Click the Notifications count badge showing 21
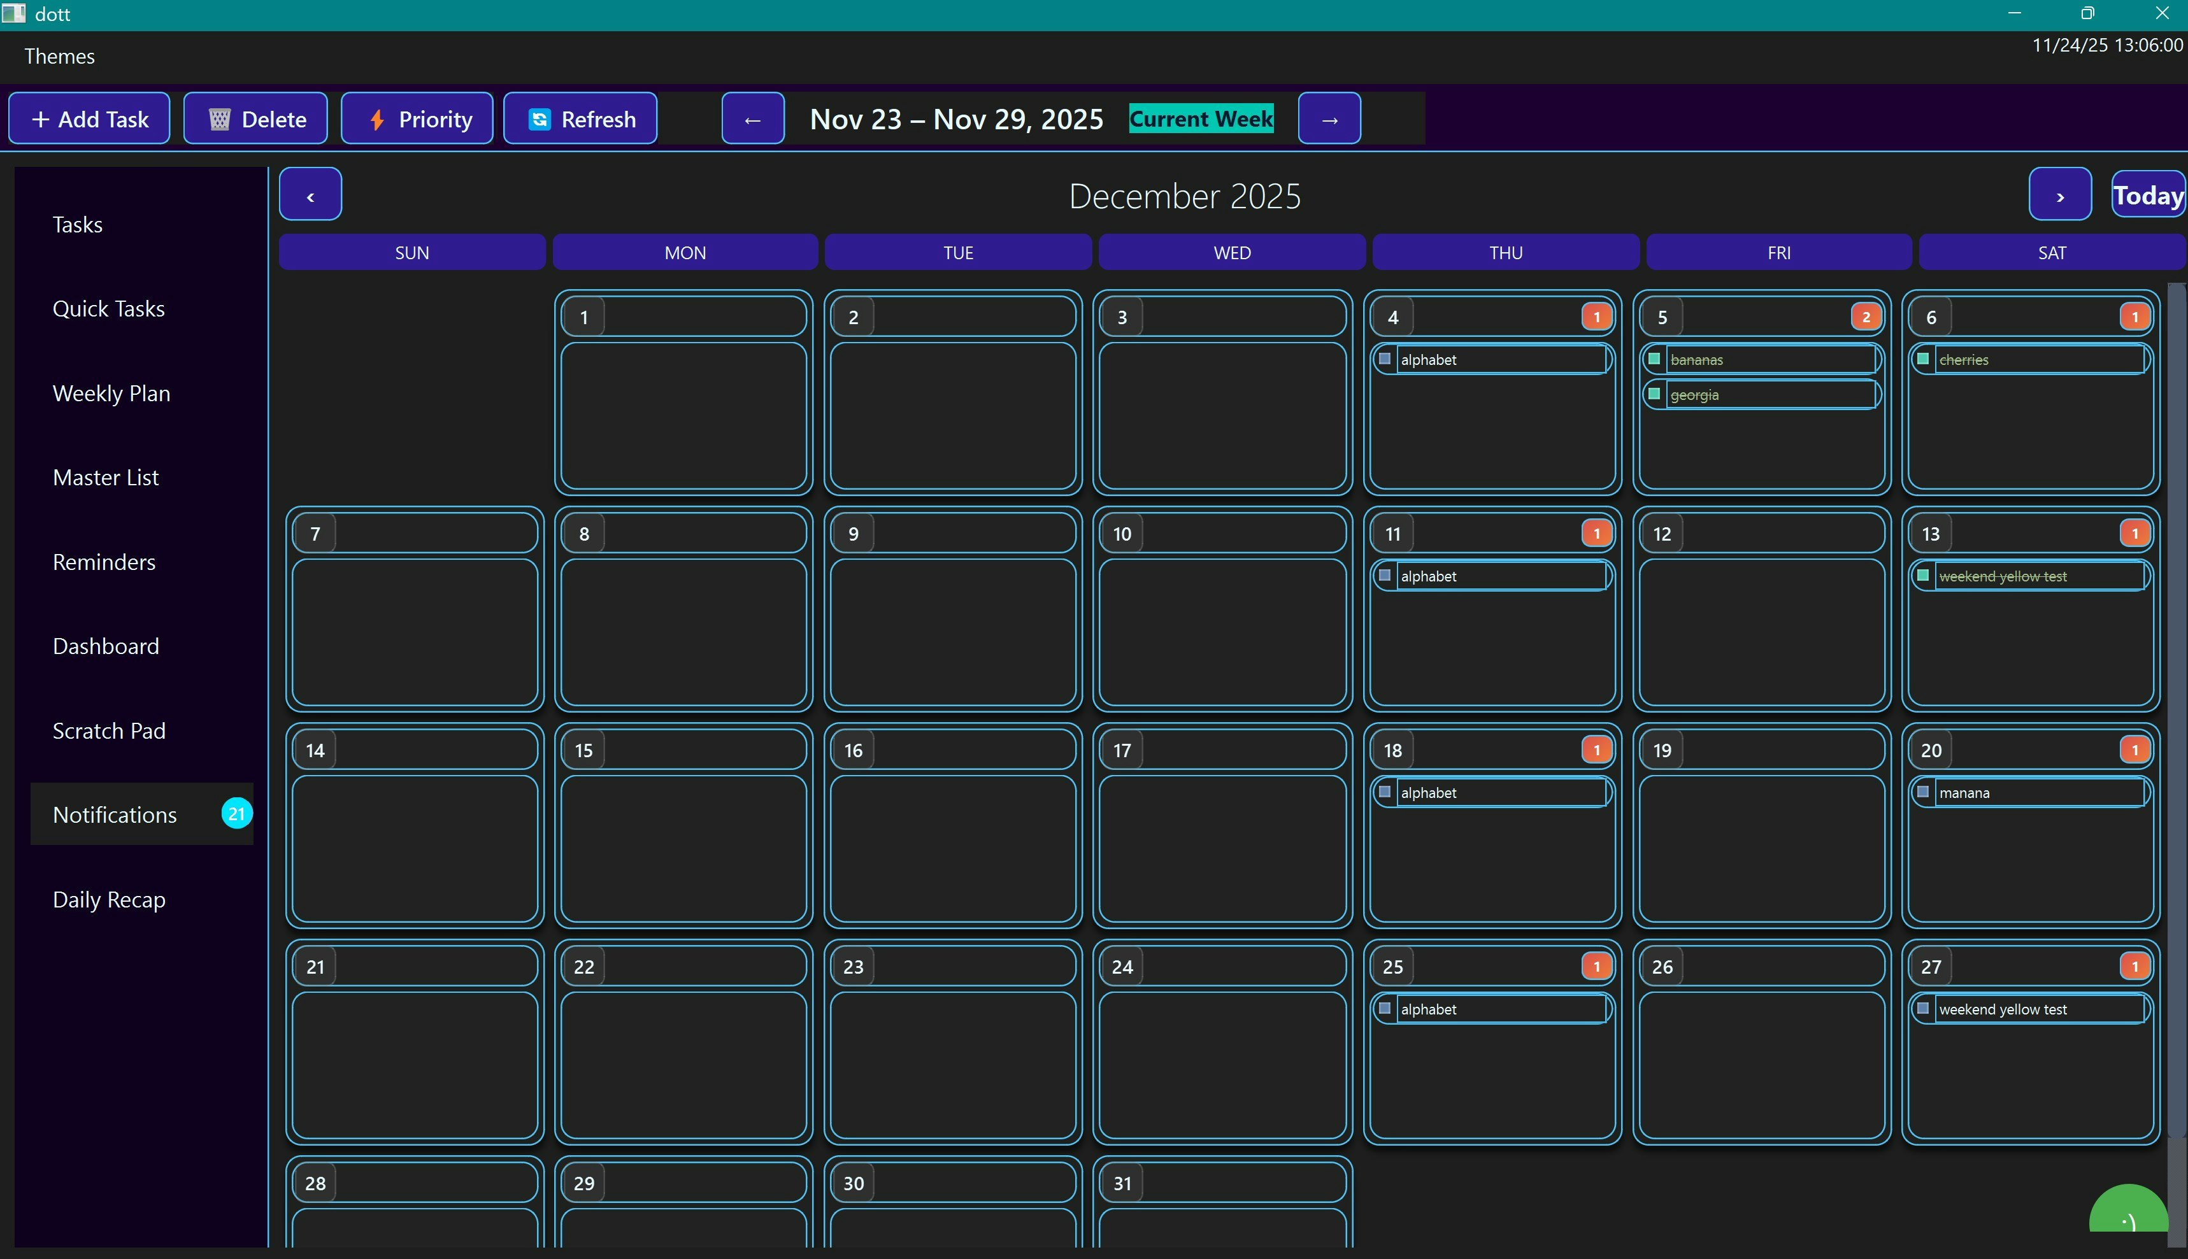The image size is (2188, 1259). pyautogui.click(x=236, y=813)
